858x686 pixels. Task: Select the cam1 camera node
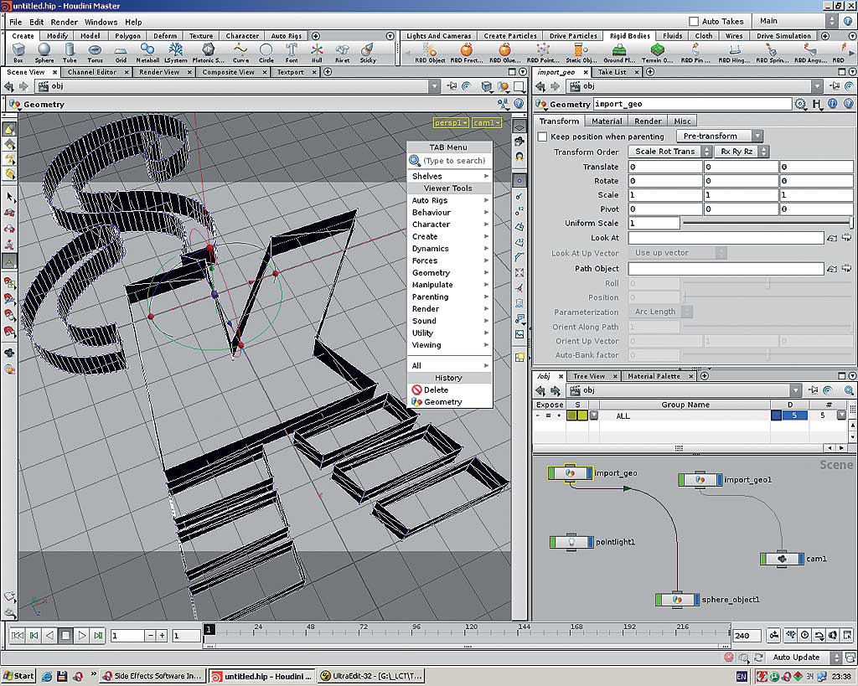(x=782, y=559)
